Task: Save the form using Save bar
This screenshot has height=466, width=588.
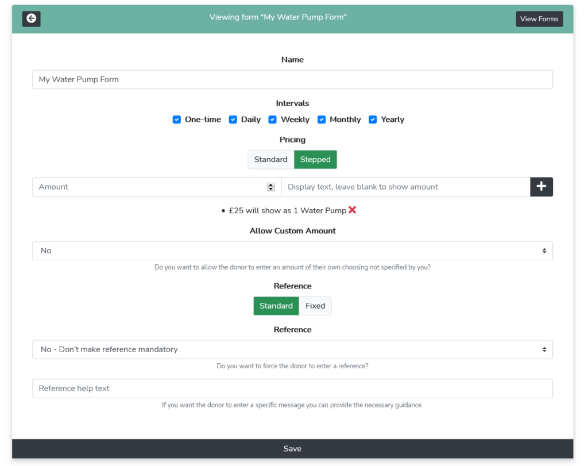Action: pos(292,449)
